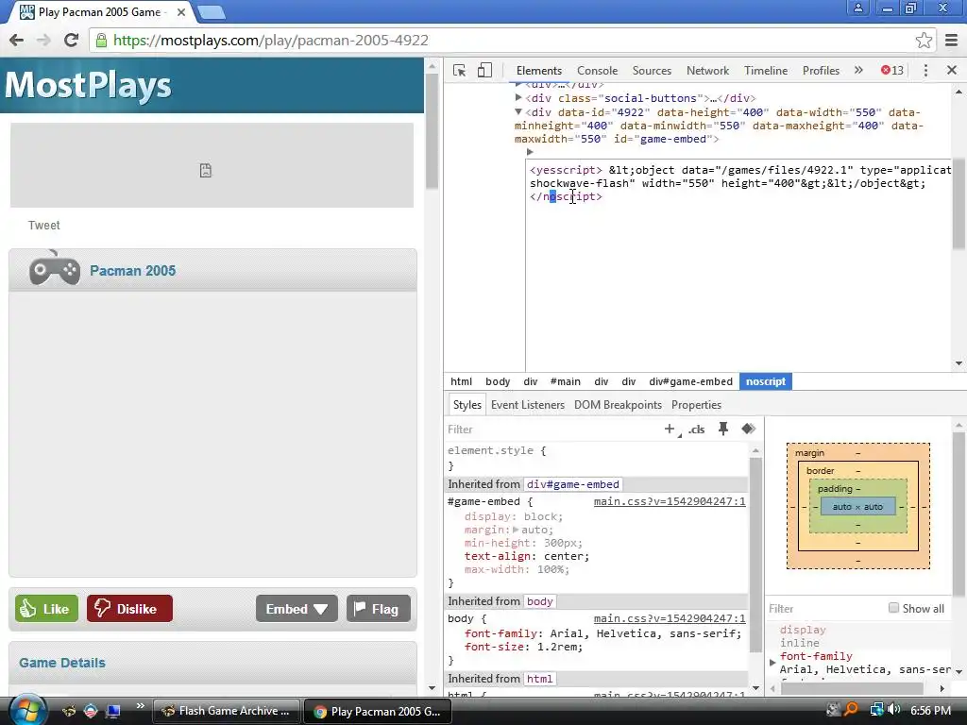Open main.css link beside body rule
Viewport: 967px width, 725px height.
click(x=670, y=618)
